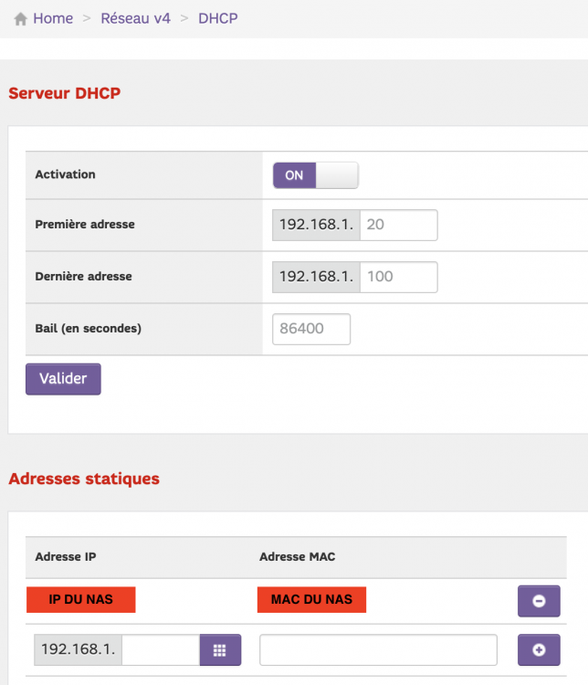Open the IP address grid picker
The height and width of the screenshot is (685, 588).
coord(220,649)
